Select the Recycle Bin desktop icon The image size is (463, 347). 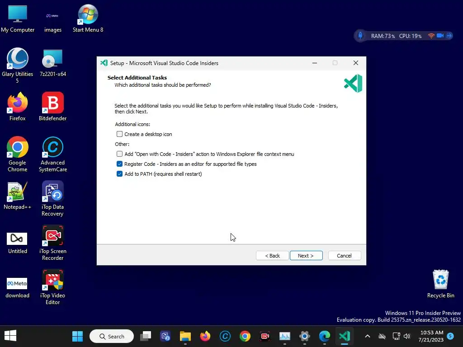[x=440, y=284]
